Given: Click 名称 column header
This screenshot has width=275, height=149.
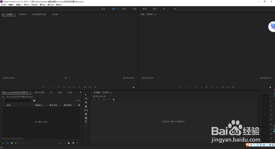Looking at the screenshot, I should 9,105.
